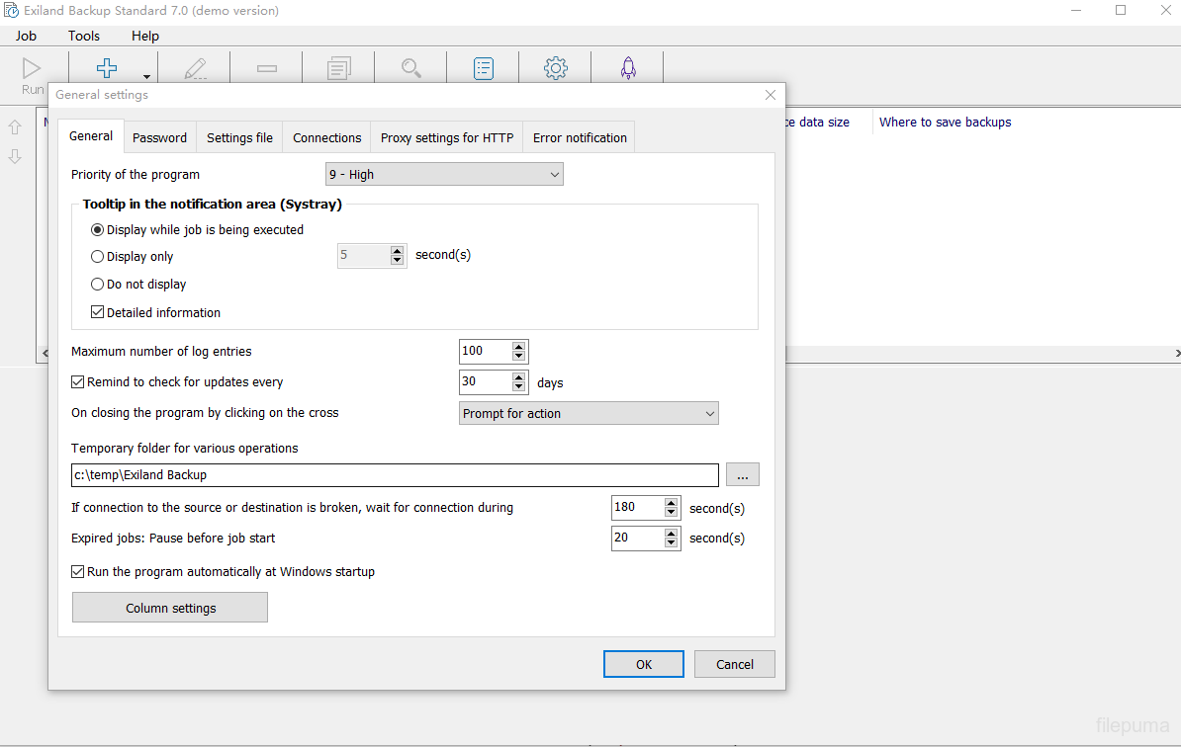Image resolution: width=1181 pixels, height=747 pixels.
Task: Click the temporary folder path field
Action: 395,475
